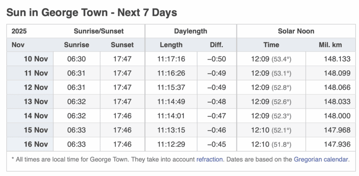Select the 11 Nov row date

pos(36,73)
